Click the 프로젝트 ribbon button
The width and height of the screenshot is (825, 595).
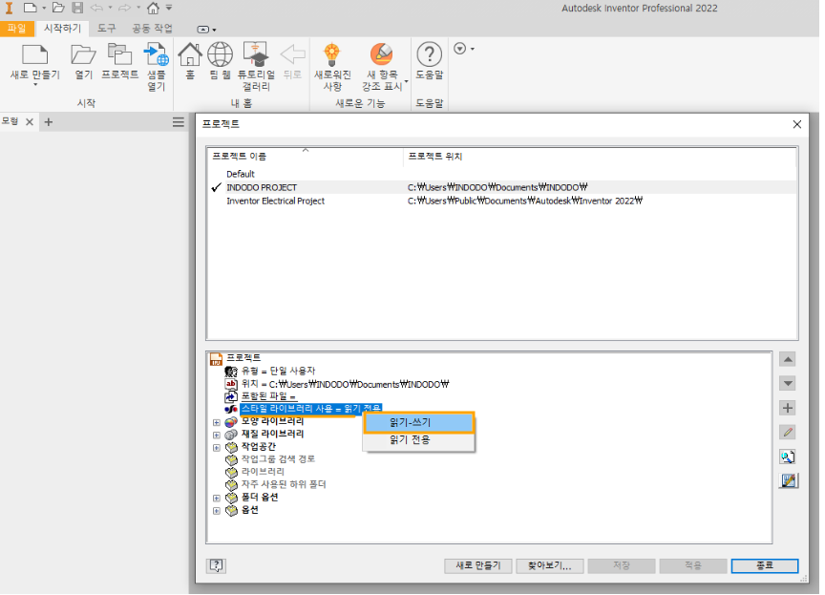(x=120, y=61)
